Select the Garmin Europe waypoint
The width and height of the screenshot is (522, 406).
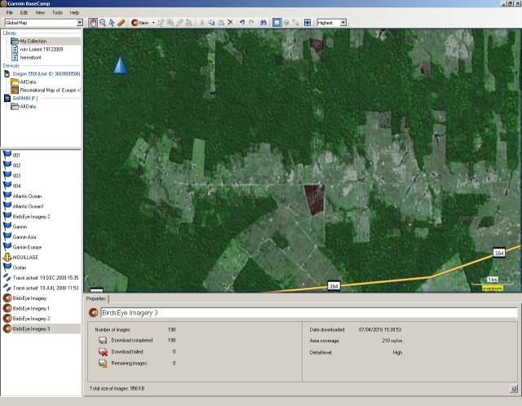[27, 247]
